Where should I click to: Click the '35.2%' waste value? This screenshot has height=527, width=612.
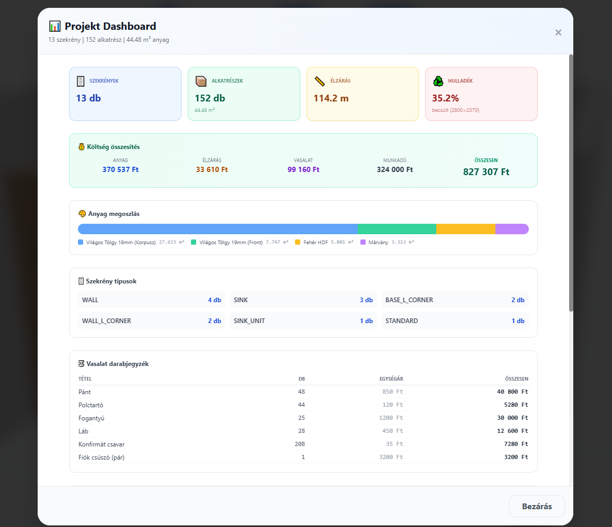click(x=445, y=98)
